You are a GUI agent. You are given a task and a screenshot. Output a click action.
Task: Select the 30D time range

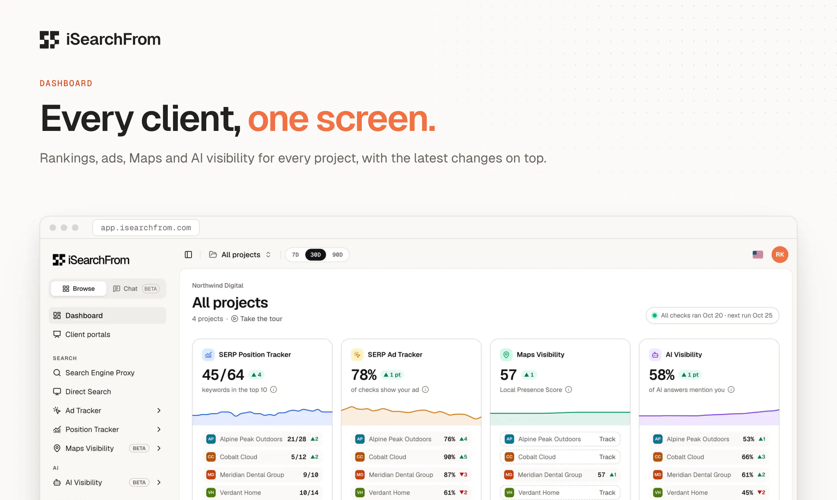[x=316, y=255]
